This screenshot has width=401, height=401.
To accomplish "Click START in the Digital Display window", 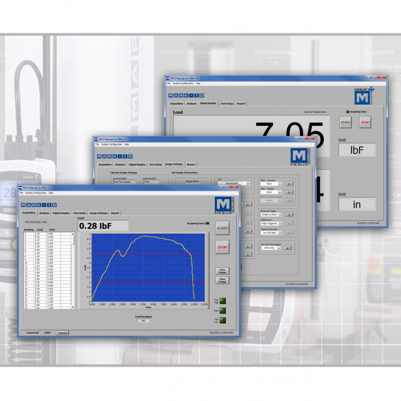I will tap(345, 122).
